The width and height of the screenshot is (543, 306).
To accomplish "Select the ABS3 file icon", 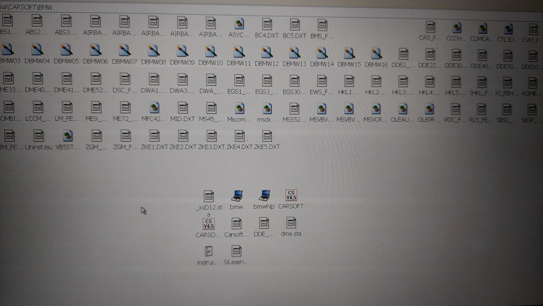I will [66, 21].
